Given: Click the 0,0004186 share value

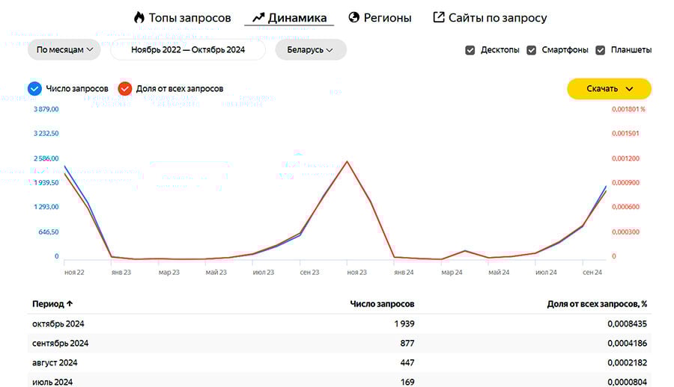Looking at the screenshot, I should (x=627, y=343).
